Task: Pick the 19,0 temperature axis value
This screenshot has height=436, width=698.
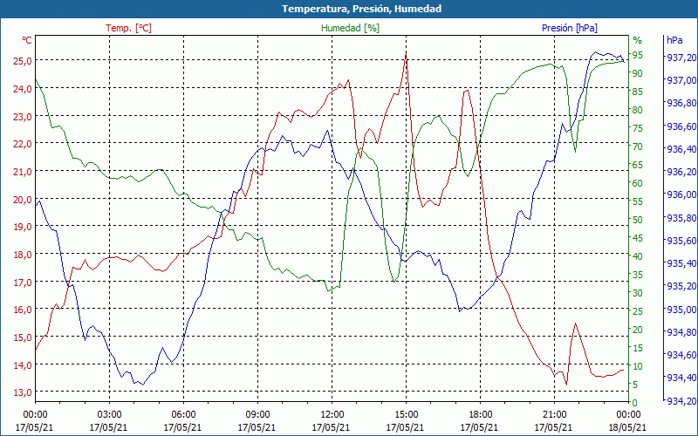Action: coord(23,227)
